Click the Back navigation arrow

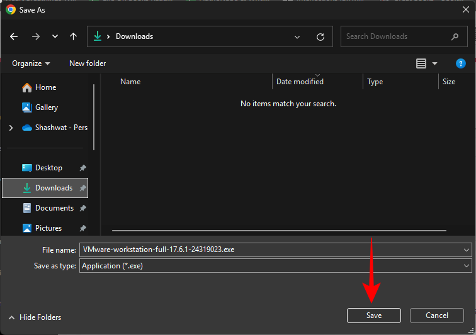click(14, 36)
